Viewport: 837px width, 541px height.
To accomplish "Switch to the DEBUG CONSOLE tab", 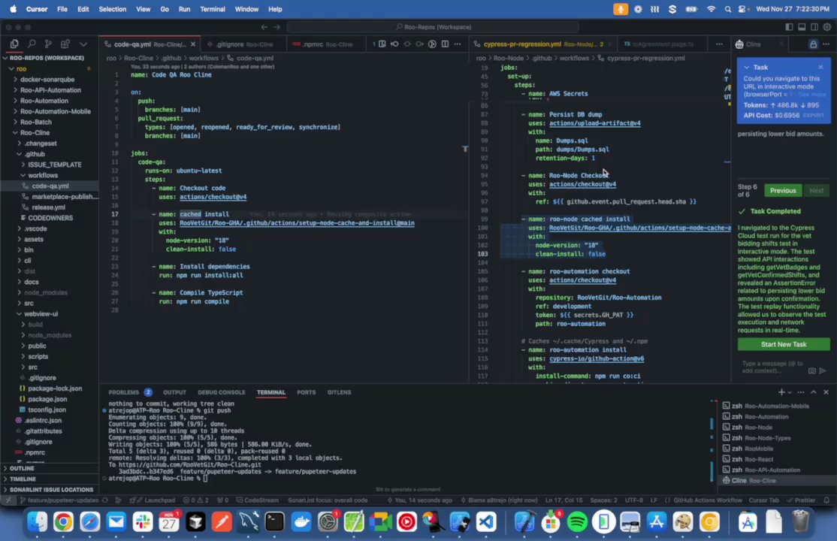I will pos(221,392).
